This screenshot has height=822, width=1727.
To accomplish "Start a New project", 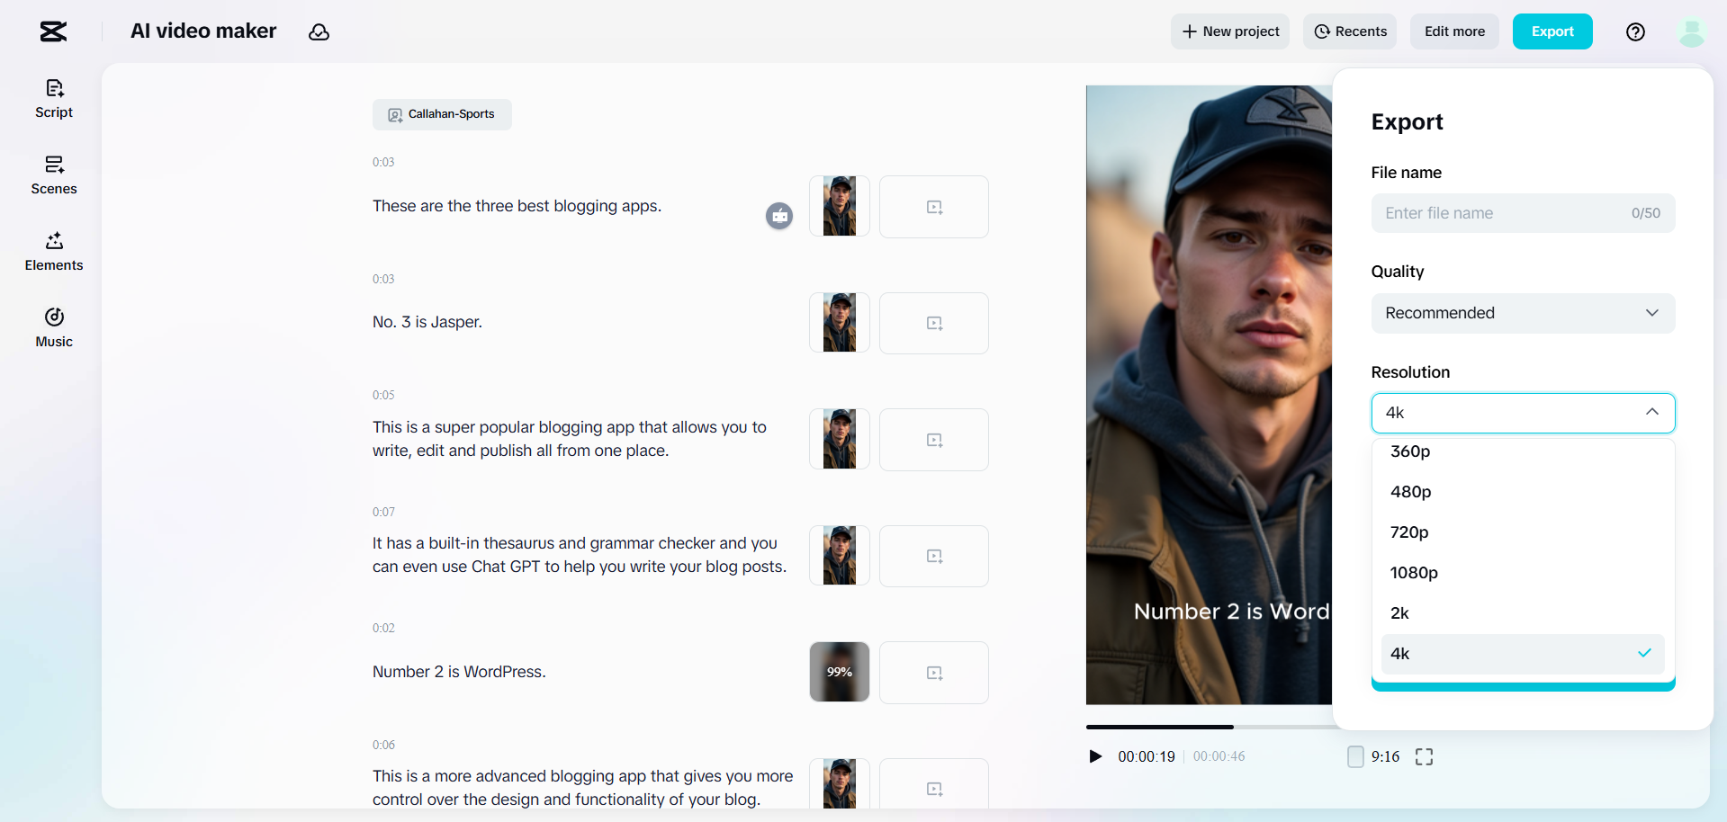I will 1229,31.
